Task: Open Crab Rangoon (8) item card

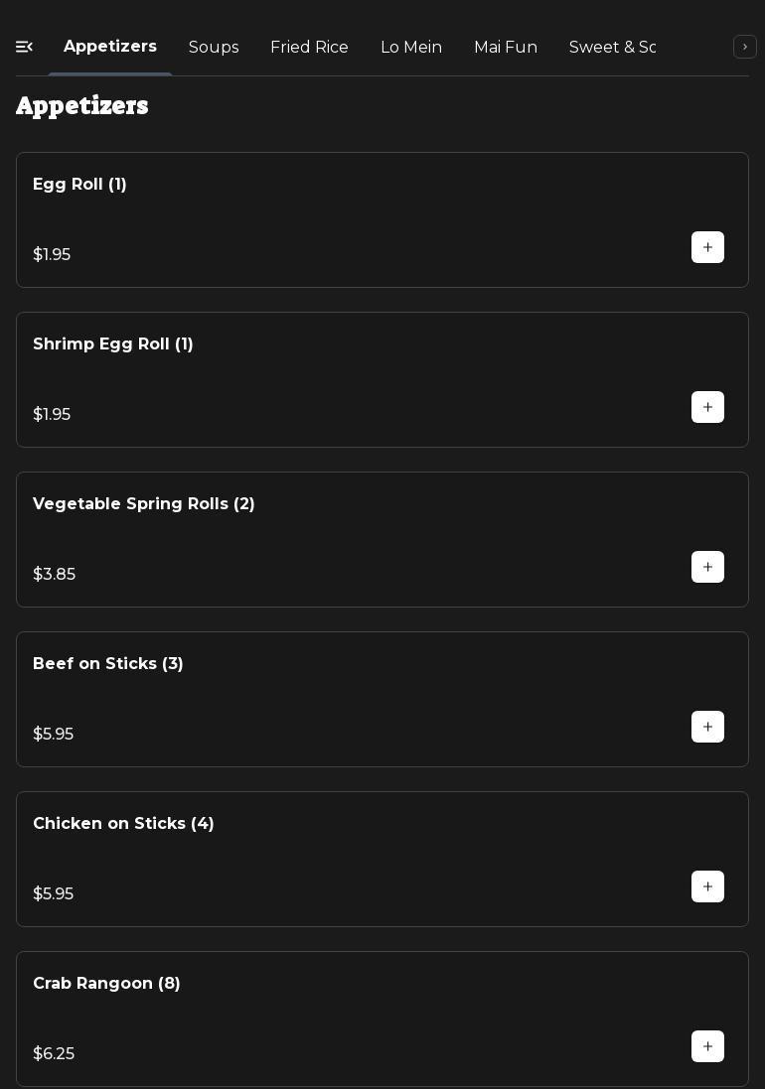Action: [106, 984]
